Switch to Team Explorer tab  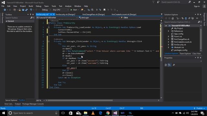(185, 53)
